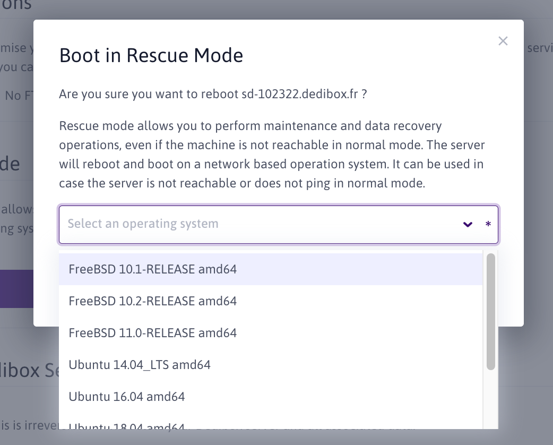Click the required asterisk beside the dropdown
Screen dimensions: 553x445
pos(488,225)
